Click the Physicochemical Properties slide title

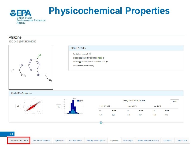109,11
